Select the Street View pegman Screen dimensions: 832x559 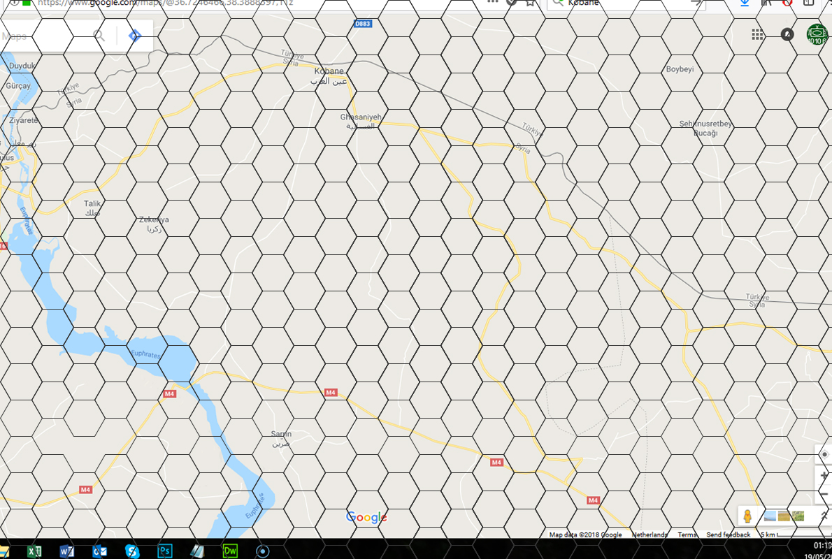click(747, 516)
